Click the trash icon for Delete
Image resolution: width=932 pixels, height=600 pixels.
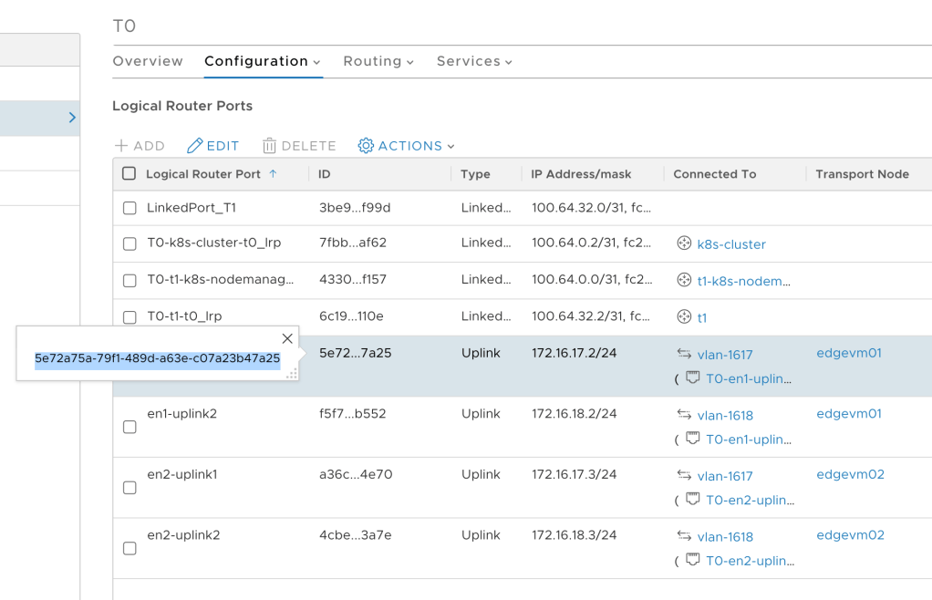point(269,146)
